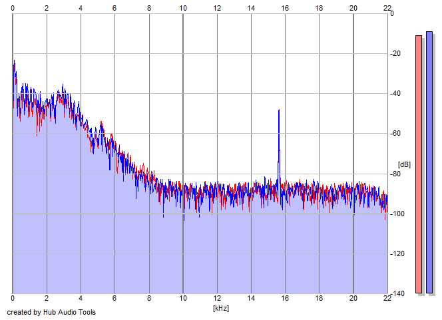Image resolution: width=442 pixels, height=320 pixels.
Task: Click the -40 dB scale label
Action: 395,93
